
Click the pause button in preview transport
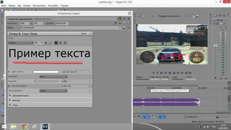coord(170,73)
